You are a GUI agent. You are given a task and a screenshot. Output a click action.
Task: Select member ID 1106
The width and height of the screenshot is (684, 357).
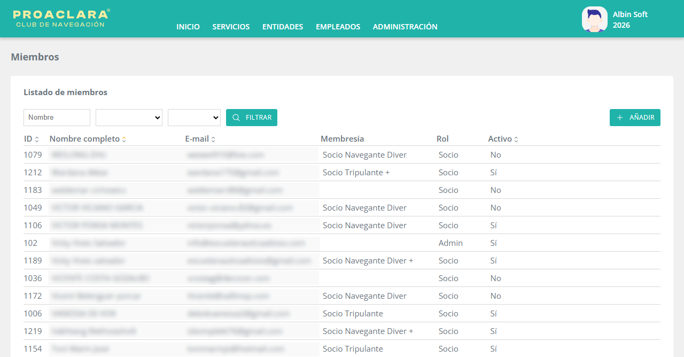[33, 226]
